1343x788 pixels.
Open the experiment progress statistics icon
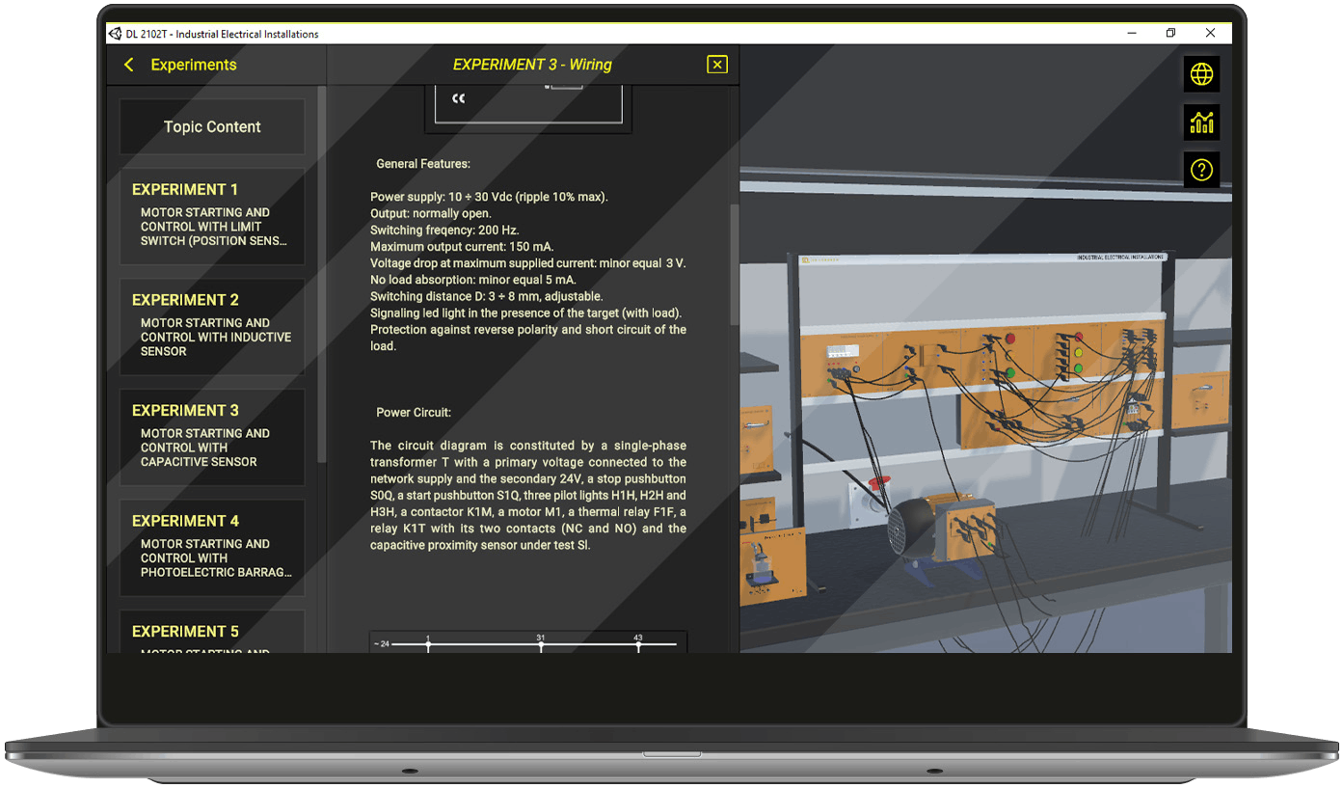1201,122
